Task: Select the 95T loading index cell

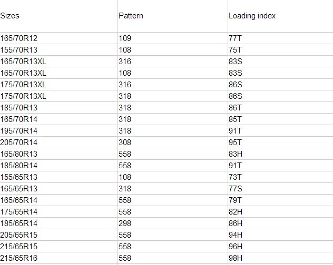Action: [x=235, y=142]
